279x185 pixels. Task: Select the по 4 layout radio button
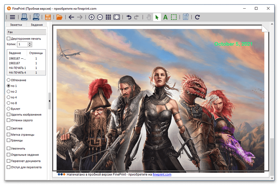tap(9, 97)
